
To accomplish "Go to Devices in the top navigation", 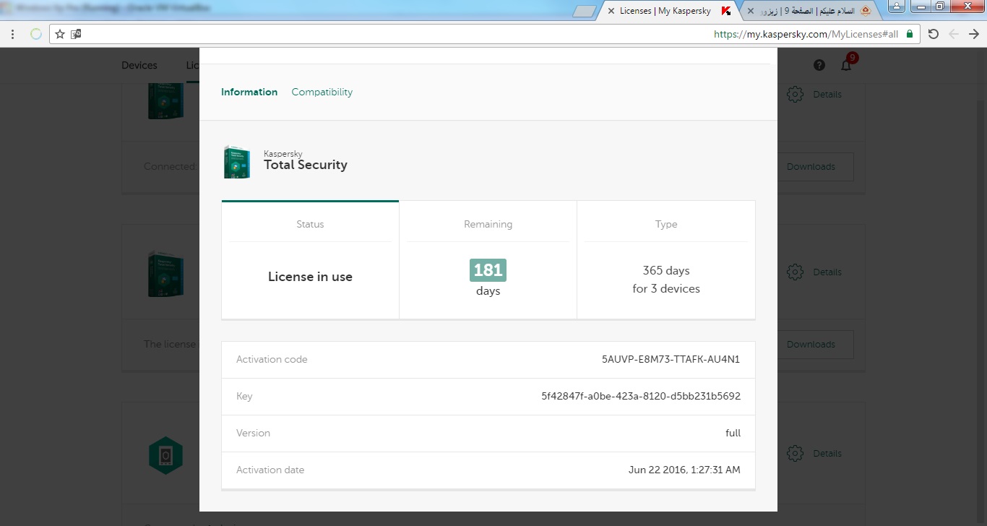I will click(139, 65).
